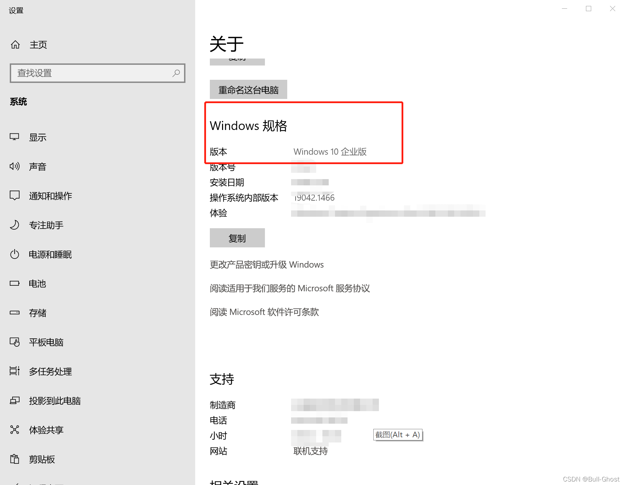
Task: Maximize the 设置 window
Action: point(589,9)
